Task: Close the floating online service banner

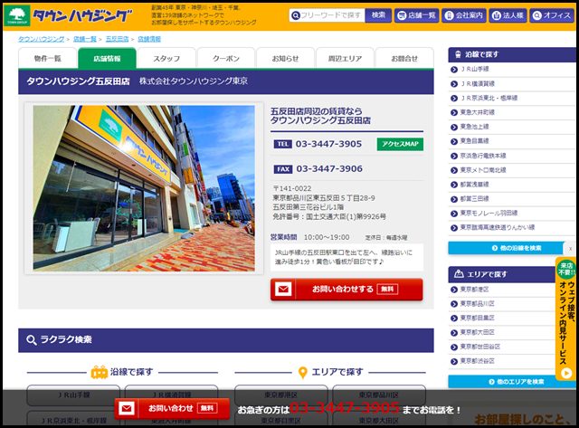Action: tap(570, 249)
